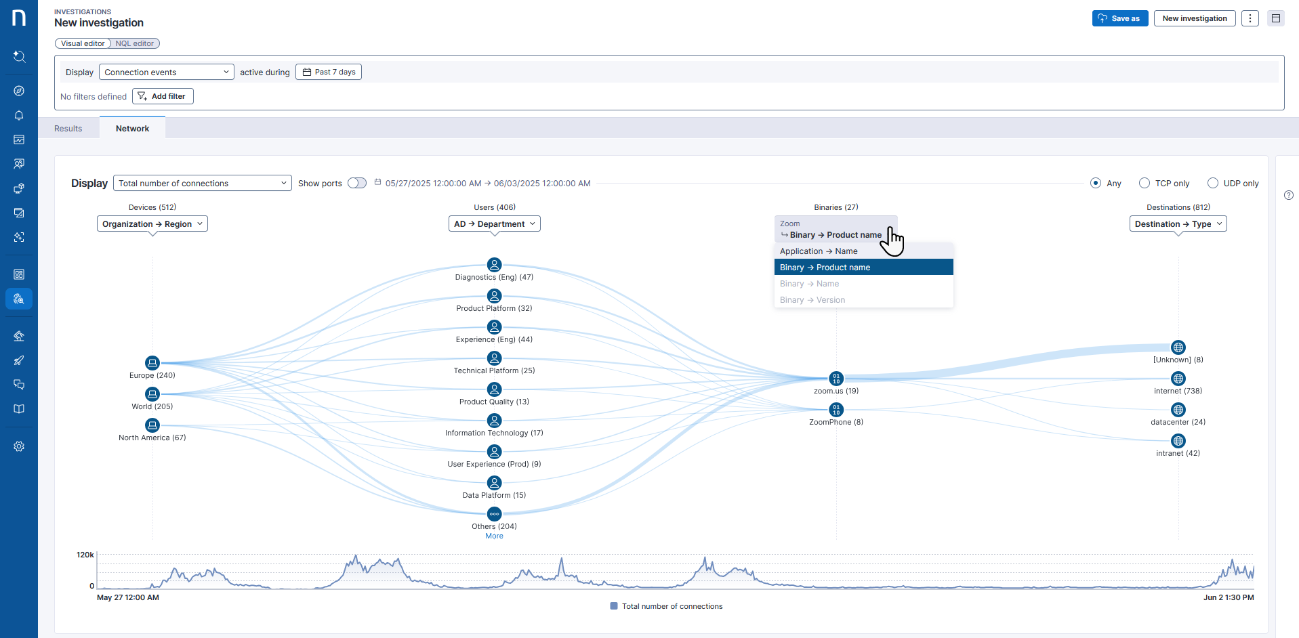This screenshot has width=1299, height=638.
Task: Enable the Show ports toggle
Action: 357,183
